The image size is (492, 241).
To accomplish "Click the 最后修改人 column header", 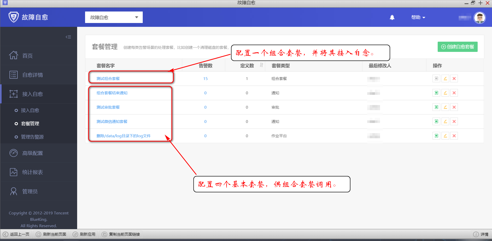I will click(380, 65).
